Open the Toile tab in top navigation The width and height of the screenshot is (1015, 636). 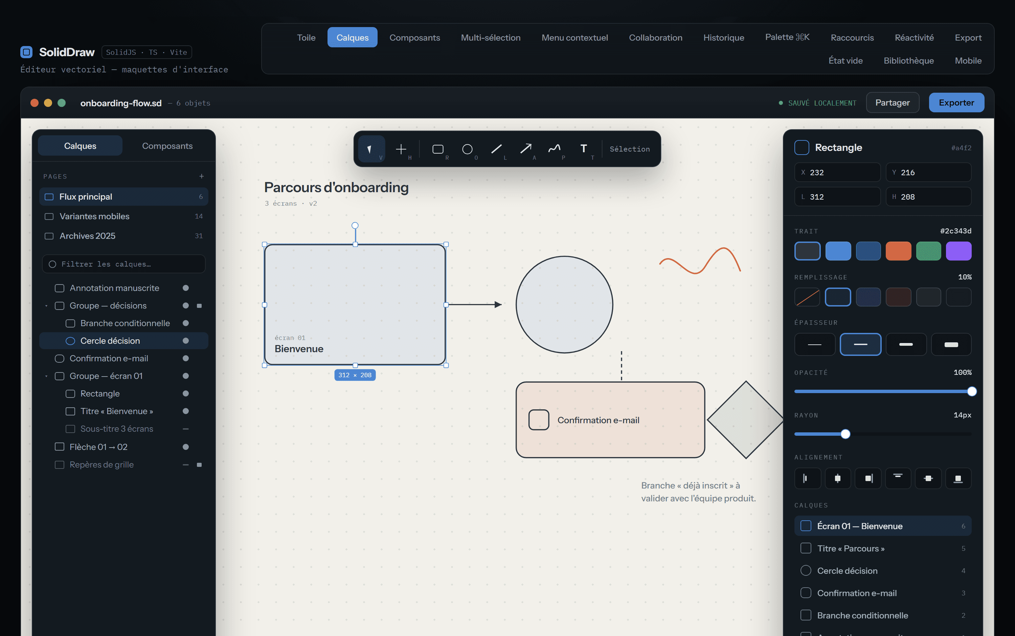[306, 38]
